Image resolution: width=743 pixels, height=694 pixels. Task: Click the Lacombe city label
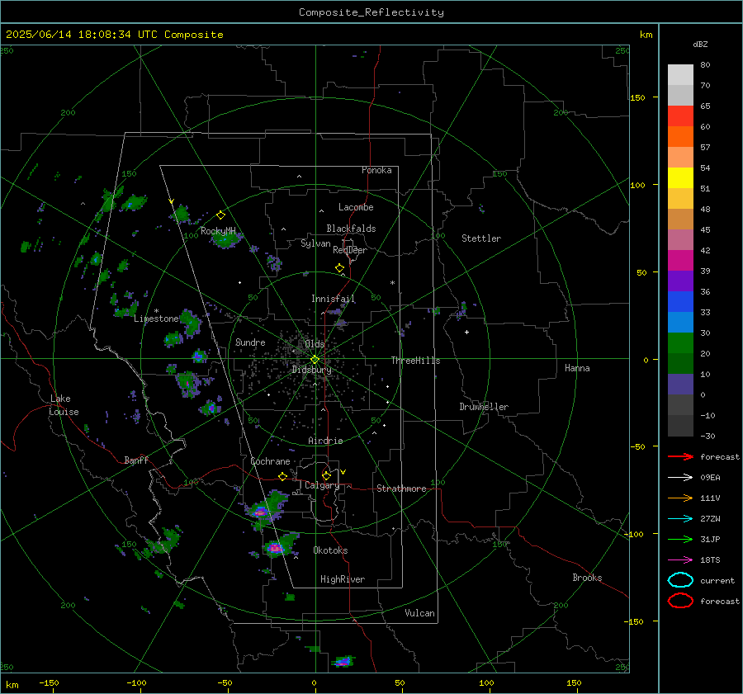(x=356, y=207)
